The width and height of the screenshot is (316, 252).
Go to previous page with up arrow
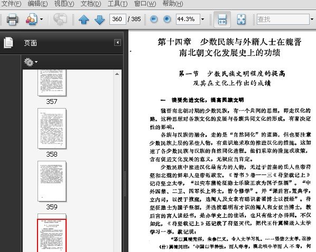[x=84, y=20]
